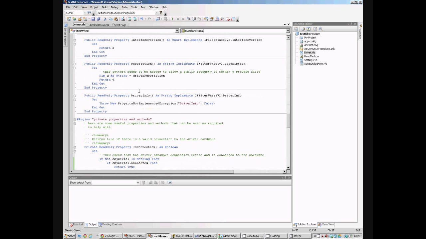Image resolution: width=426 pixels, height=239 pixels.
Task: Select SetupDialogForm.vb in Solution Explorer
Action: [315, 64]
